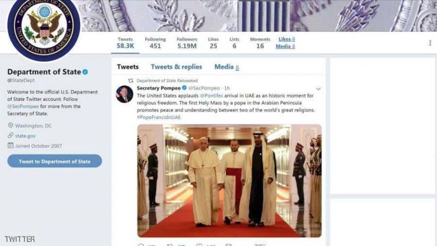The height and width of the screenshot is (246, 437).
Task: Click the verified badge next to Secretary Pompeo
Action: click(184, 88)
